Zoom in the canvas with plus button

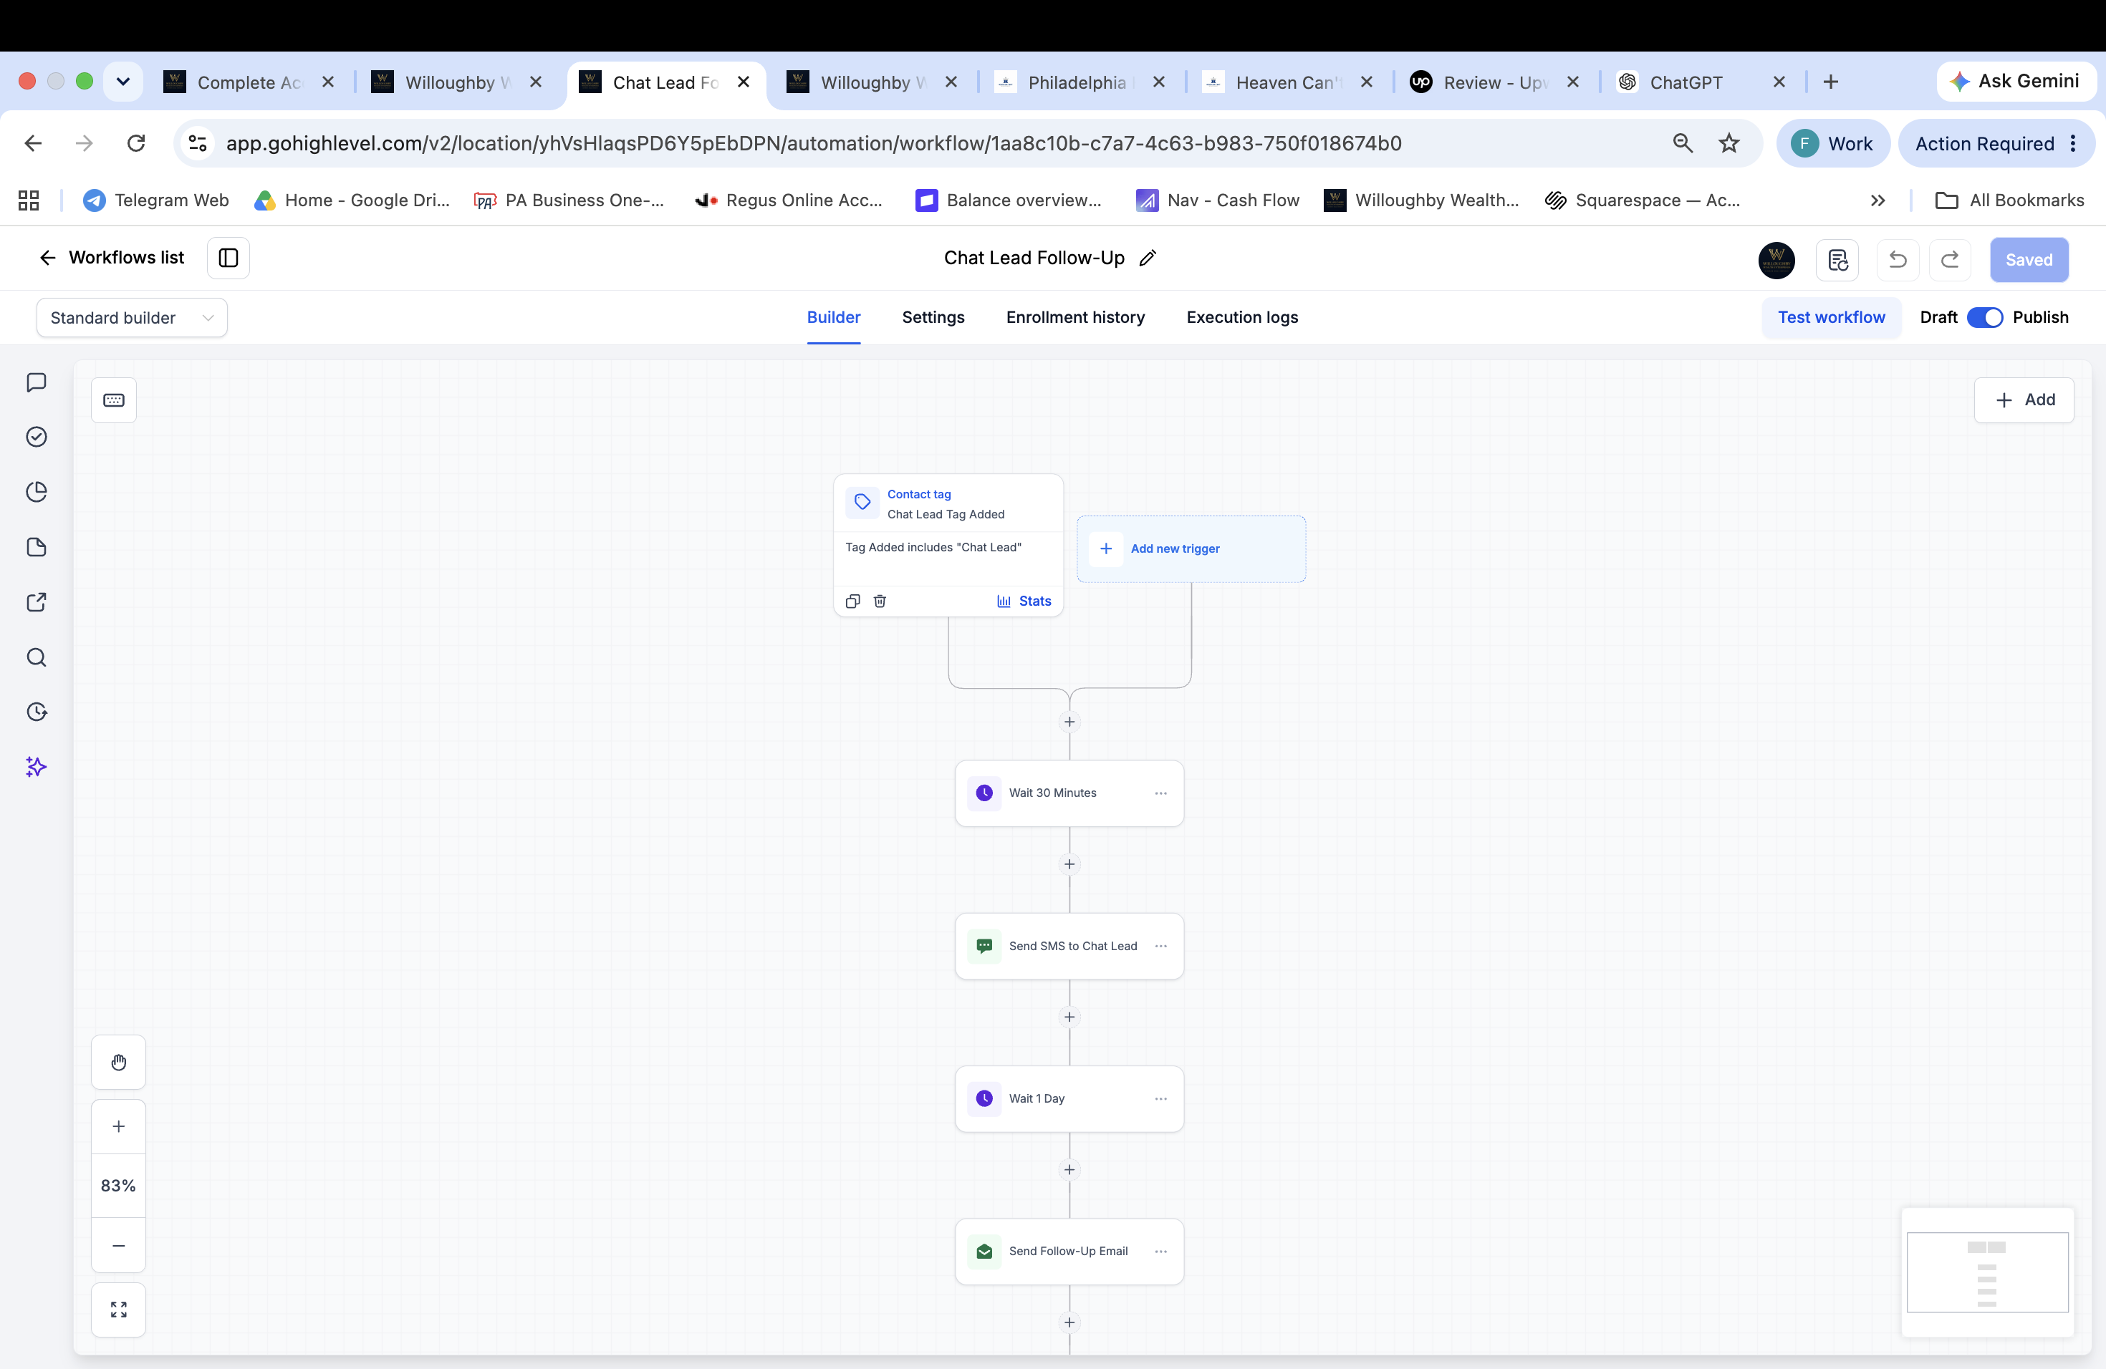(x=119, y=1126)
